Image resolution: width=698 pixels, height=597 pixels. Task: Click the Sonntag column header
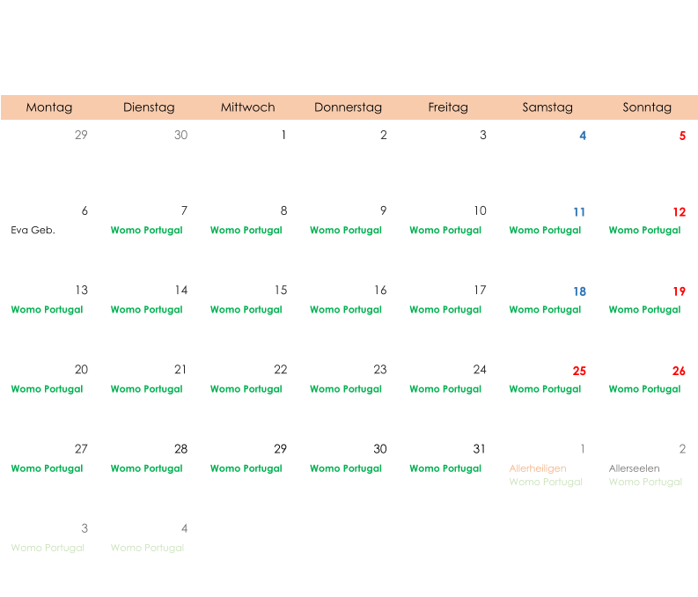click(x=647, y=107)
